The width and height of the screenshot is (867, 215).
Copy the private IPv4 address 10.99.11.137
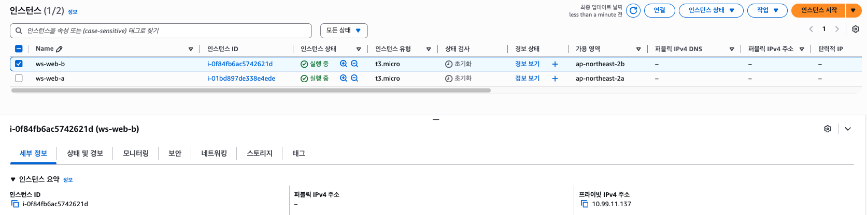click(585, 204)
